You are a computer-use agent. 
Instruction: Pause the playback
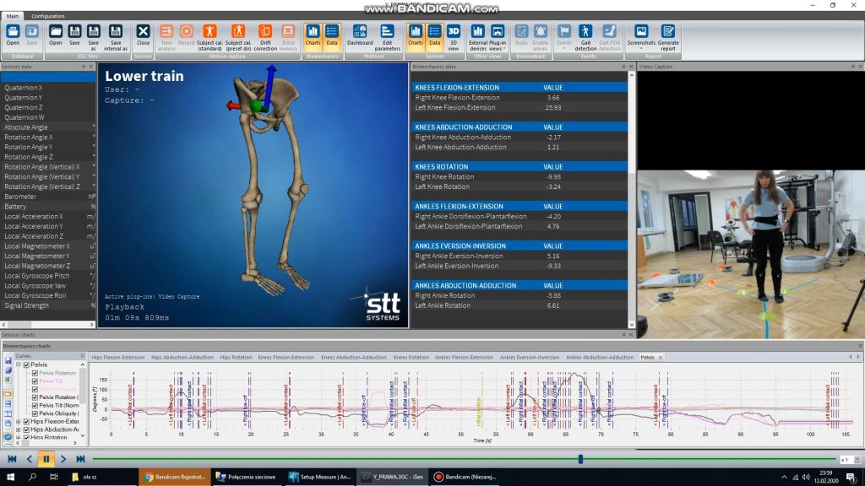pyautogui.click(x=46, y=459)
